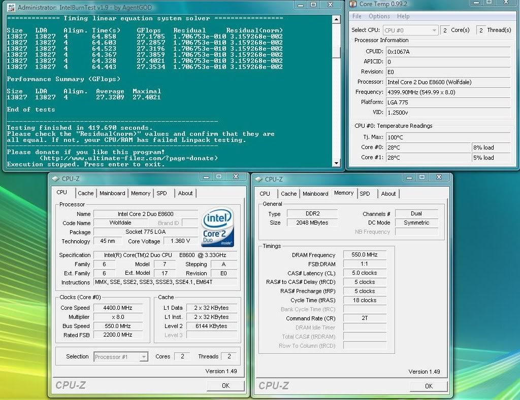This screenshot has height=400, width=520.
Task: Minimize the left CPU-Z window
Action: tap(206, 177)
